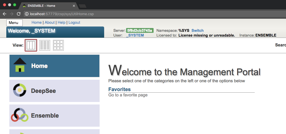The image size is (286, 134).
Task: Switch to the list view icon
Action: 45,45
